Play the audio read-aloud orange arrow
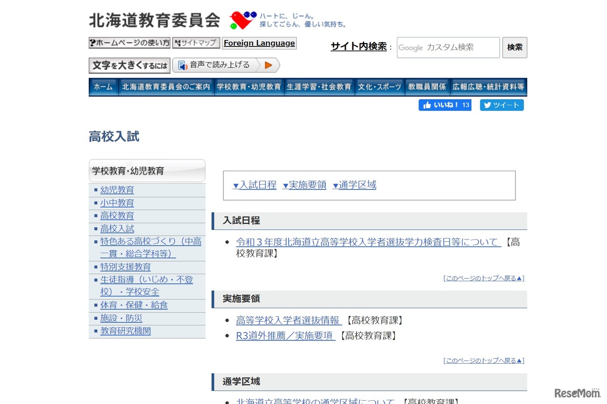The image size is (607, 404). (x=268, y=65)
